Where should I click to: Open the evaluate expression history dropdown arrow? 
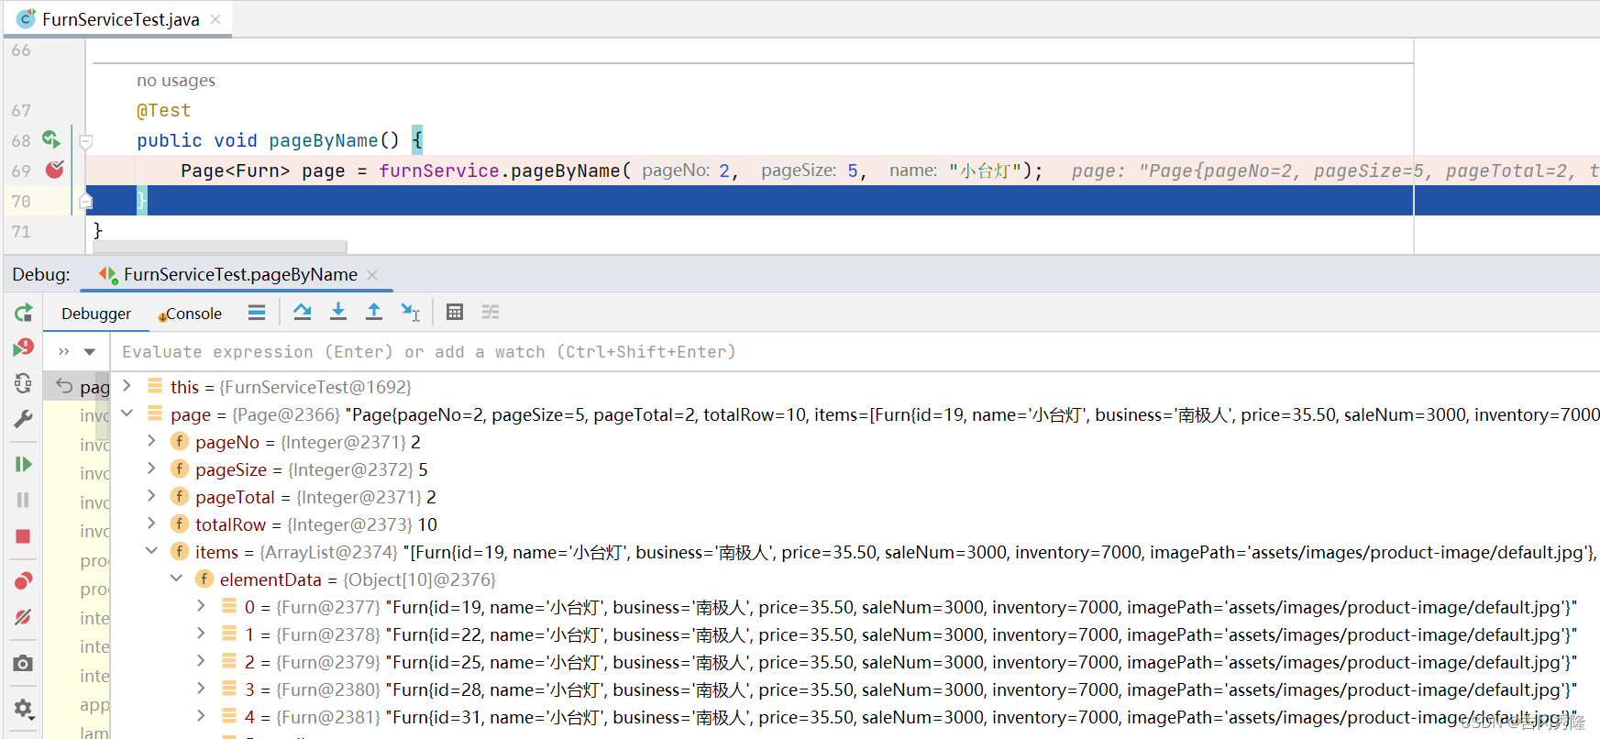pos(90,352)
